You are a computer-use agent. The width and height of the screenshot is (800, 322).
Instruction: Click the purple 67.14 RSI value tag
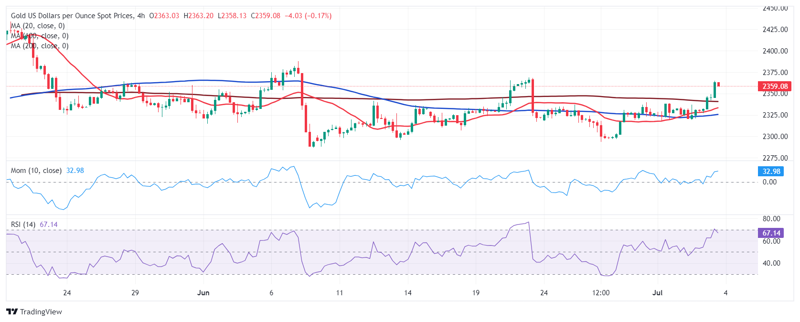pos(771,233)
